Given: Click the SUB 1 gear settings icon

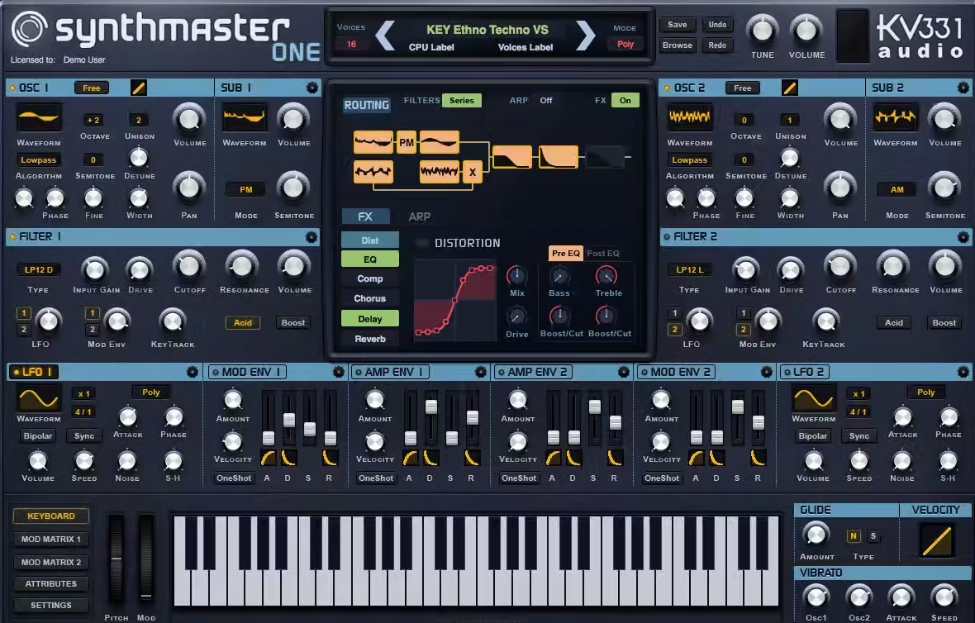Looking at the screenshot, I should coord(312,88).
